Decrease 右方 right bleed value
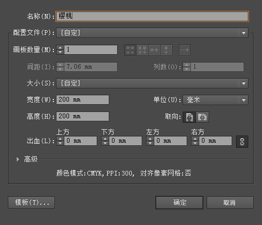 coord(195,143)
